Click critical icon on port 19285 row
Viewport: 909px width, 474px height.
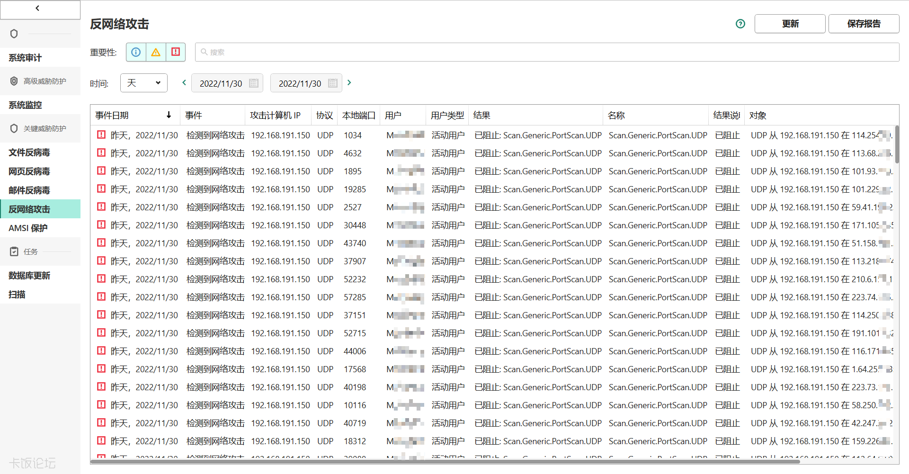[x=101, y=188]
